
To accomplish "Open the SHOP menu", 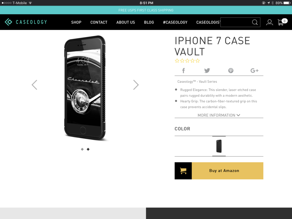I will pyautogui.click(x=76, y=22).
